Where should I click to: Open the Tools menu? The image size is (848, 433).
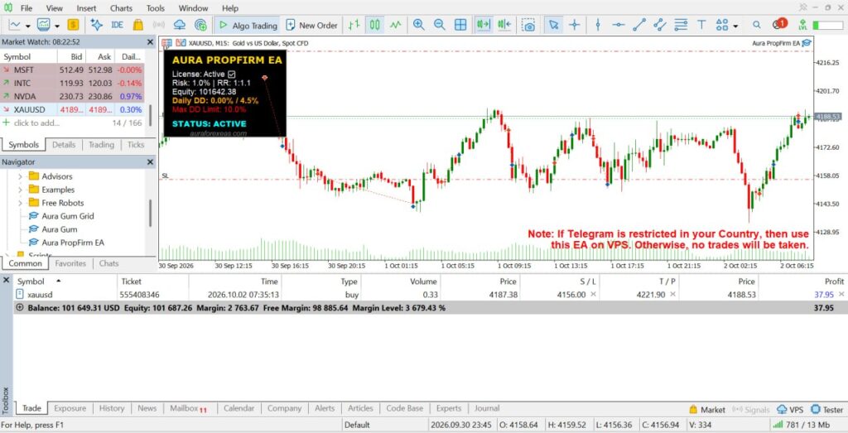[156, 8]
